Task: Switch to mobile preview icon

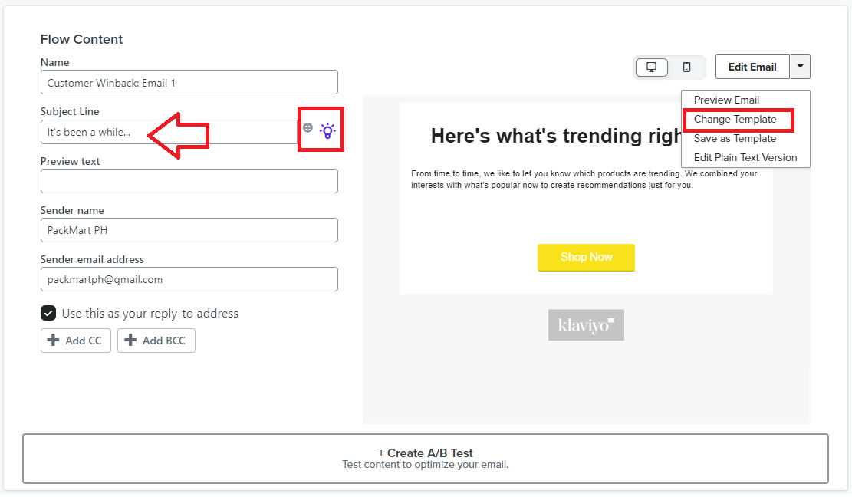Action: click(687, 67)
